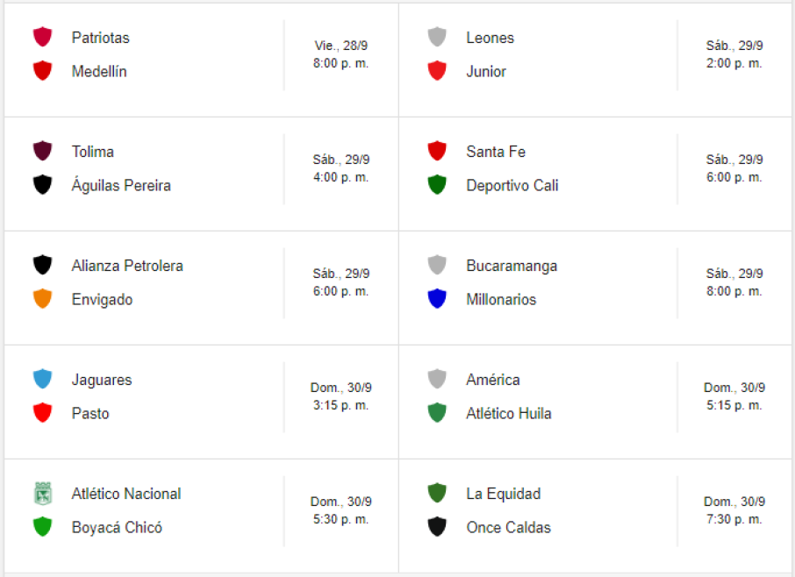This screenshot has width=795, height=577.
Task: Click the Leones gray shield icon
Action: 436,38
